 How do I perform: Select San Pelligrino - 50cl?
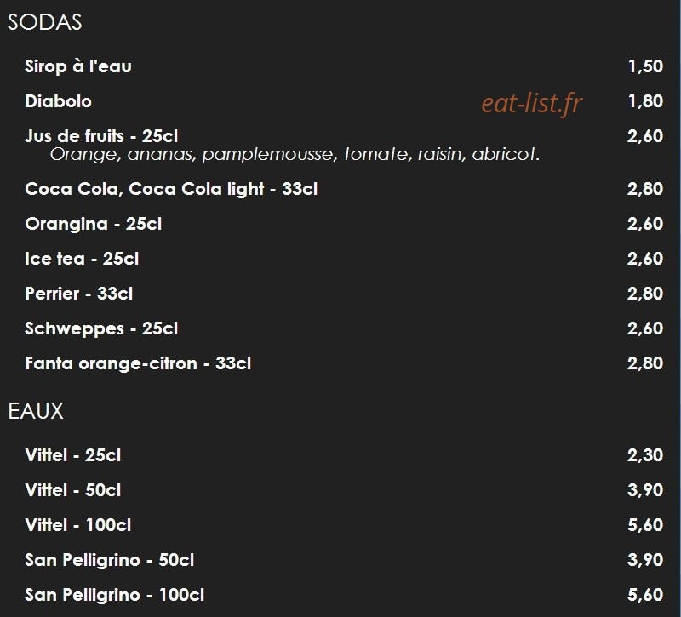[x=110, y=560]
